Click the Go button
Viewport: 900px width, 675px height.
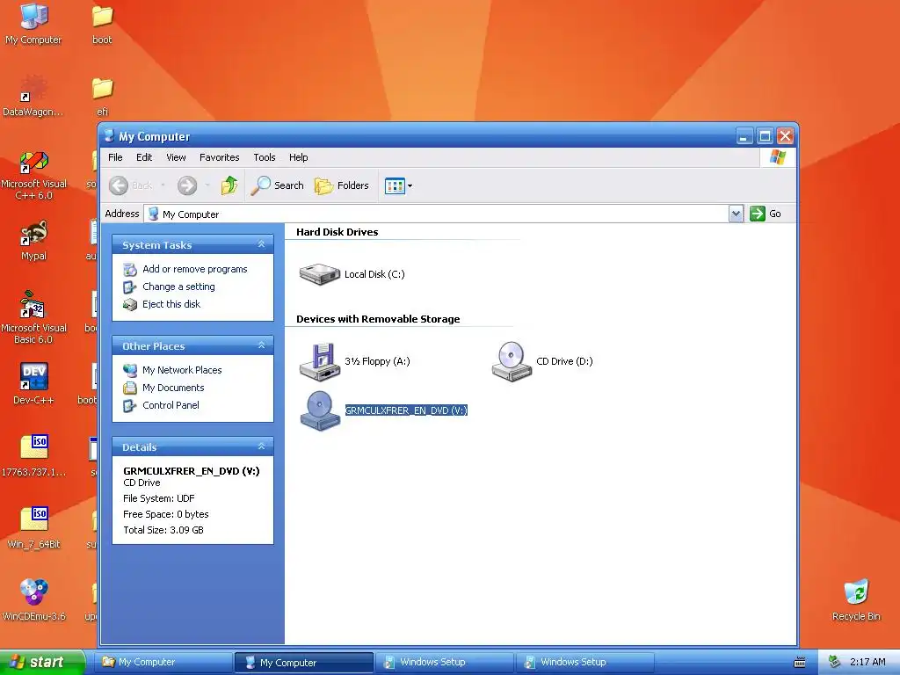coord(766,214)
